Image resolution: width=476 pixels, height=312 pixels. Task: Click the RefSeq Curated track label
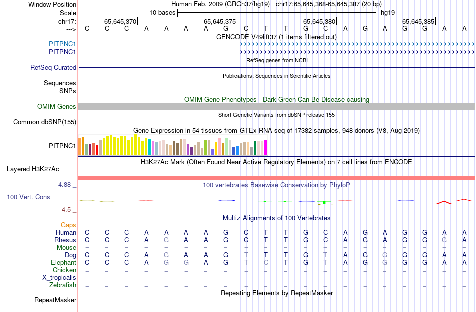tap(53, 68)
